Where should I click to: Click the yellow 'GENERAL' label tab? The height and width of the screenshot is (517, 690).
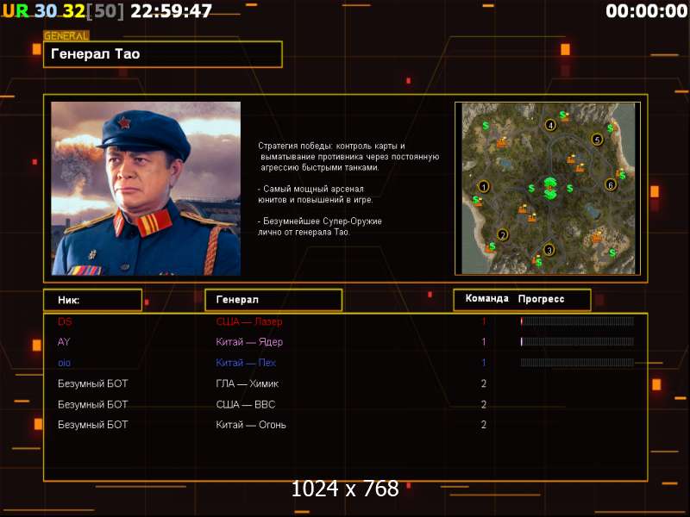(66, 36)
